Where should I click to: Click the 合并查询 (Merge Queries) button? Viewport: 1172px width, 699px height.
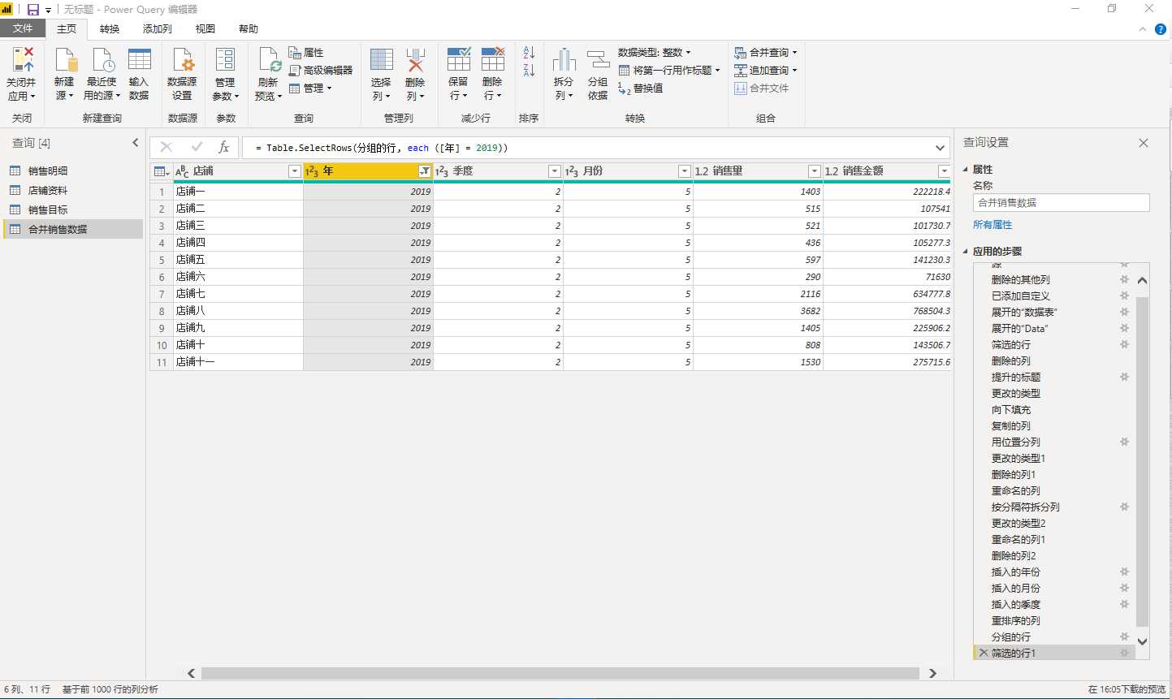click(766, 52)
